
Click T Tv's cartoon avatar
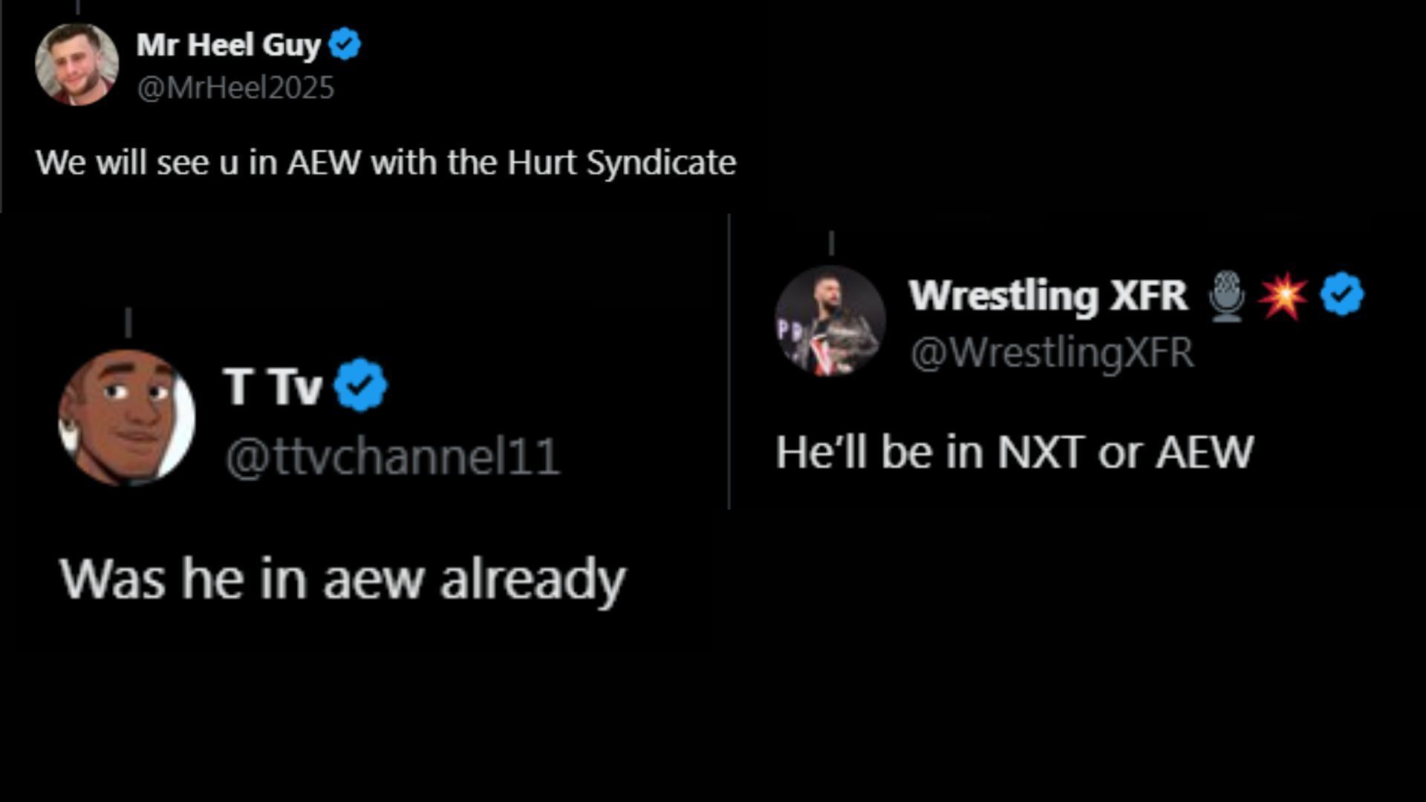click(126, 417)
